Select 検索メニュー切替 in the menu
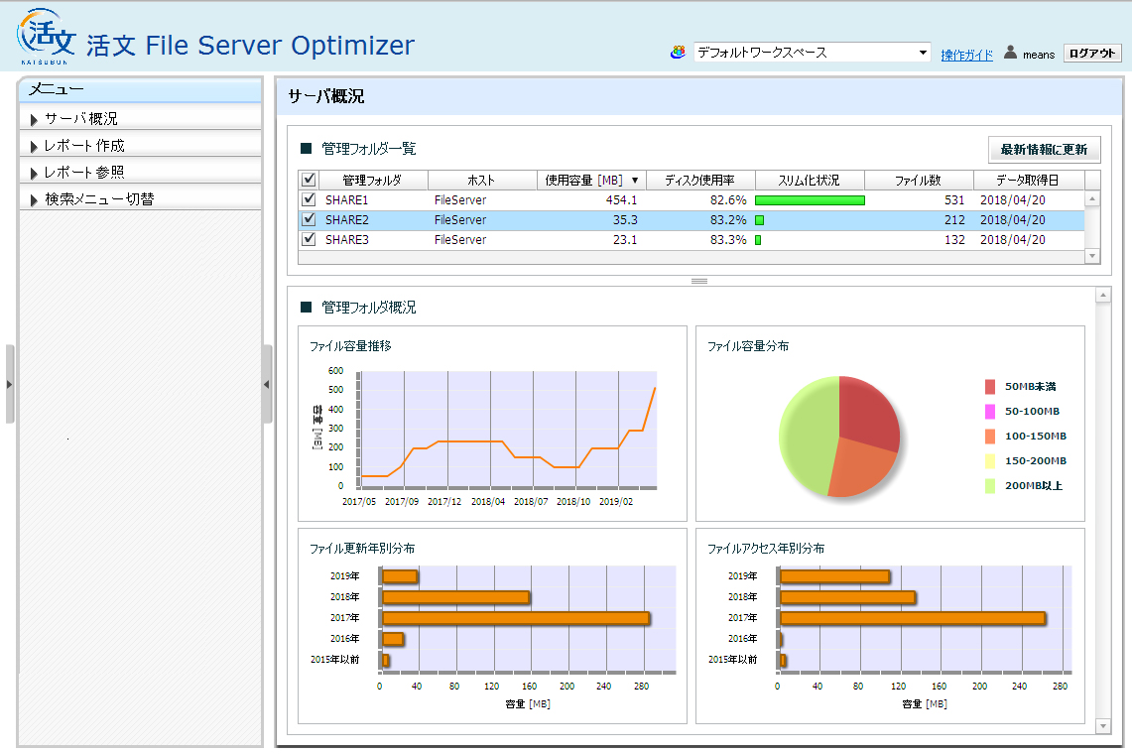The image size is (1132, 754). point(99,199)
